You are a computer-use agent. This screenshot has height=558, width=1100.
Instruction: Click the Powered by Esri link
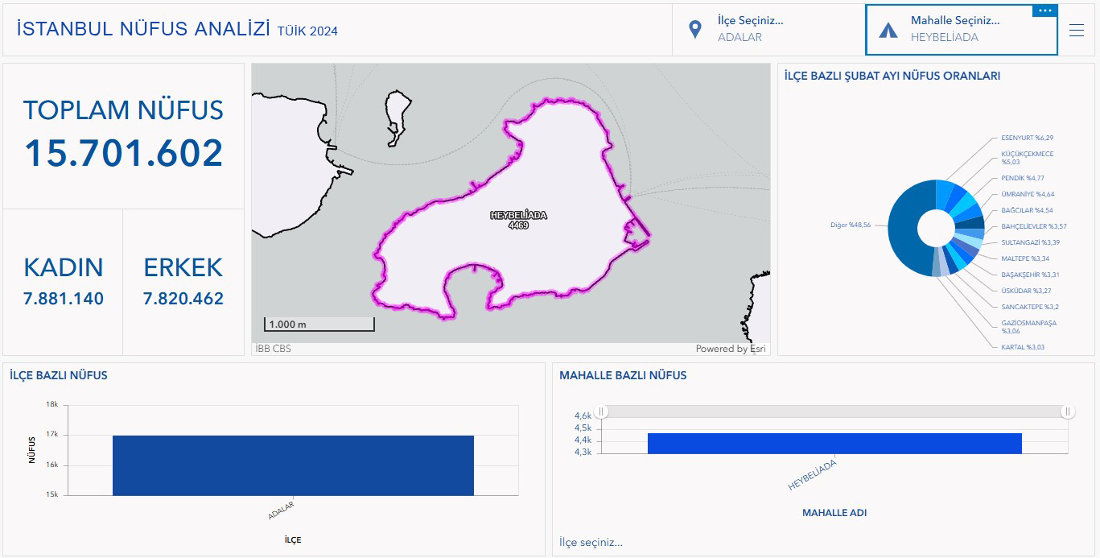pyautogui.click(x=731, y=349)
